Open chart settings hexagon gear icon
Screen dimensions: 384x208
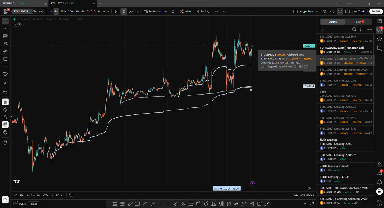point(332,11)
